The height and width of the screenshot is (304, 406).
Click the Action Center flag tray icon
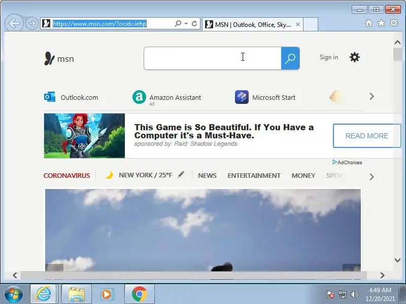pos(330,294)
